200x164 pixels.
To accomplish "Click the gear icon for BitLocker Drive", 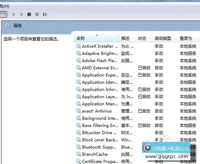I will (x=78, y=132).
